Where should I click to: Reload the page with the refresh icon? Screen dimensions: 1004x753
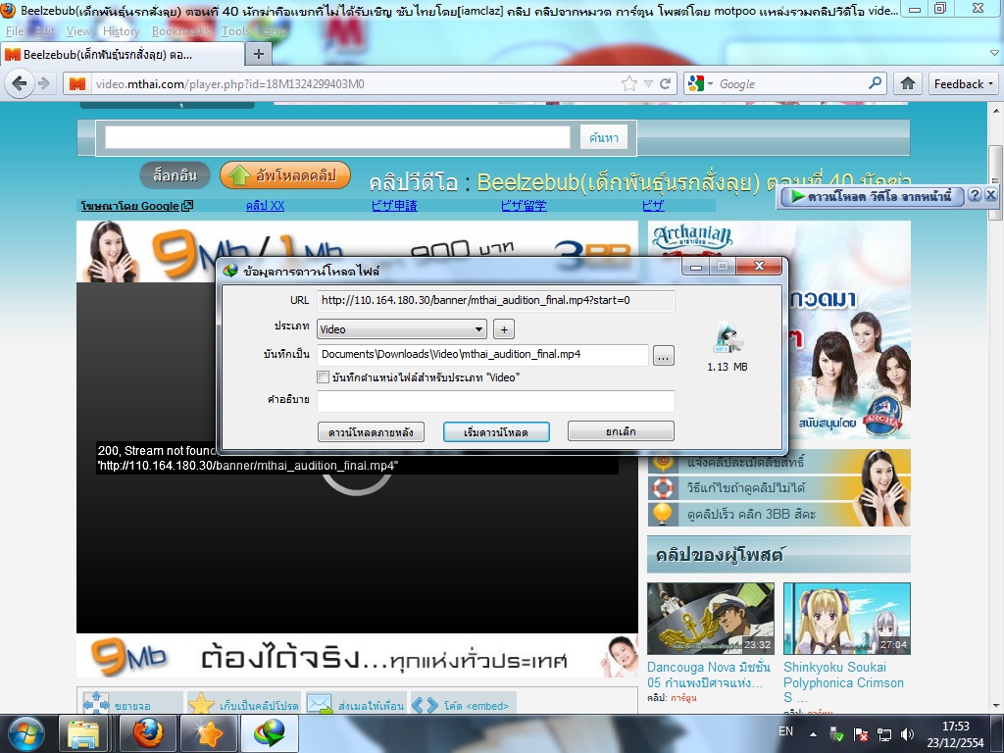click(666, 84)
